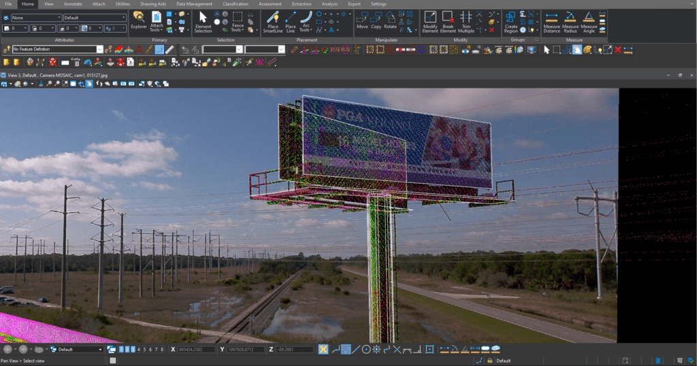
Task: Switch to the Annotate ribbon tab
Action: coord(73,4)
